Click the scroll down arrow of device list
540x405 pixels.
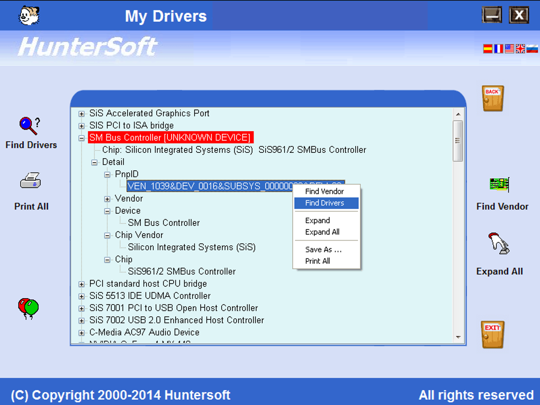click(458, 337)
